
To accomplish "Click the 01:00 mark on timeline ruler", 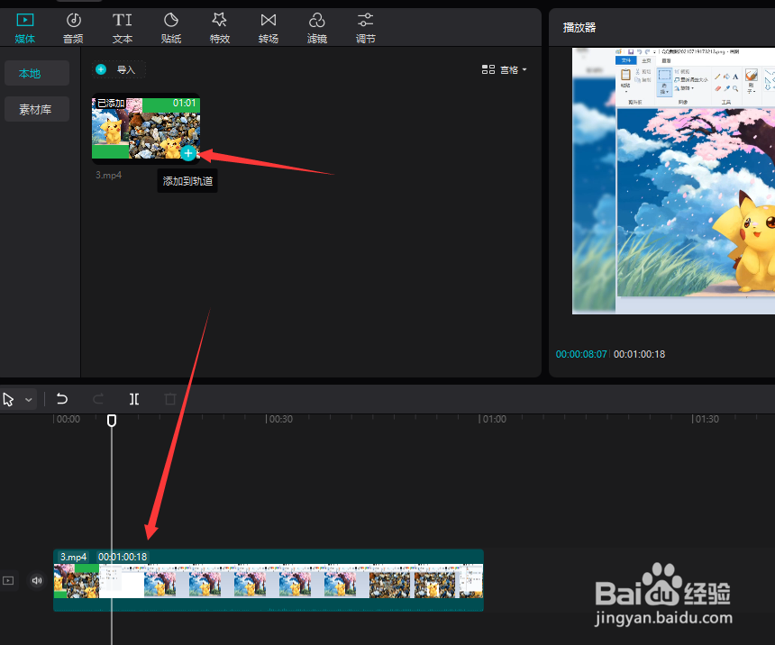I will click(493, 419).
